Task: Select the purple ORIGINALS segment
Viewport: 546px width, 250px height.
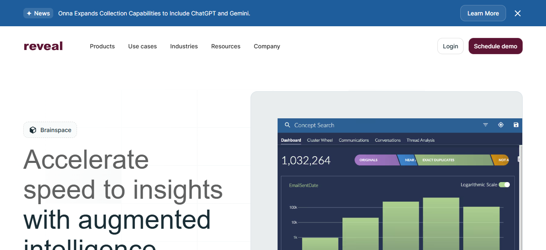Action: [x=377, y=160]
